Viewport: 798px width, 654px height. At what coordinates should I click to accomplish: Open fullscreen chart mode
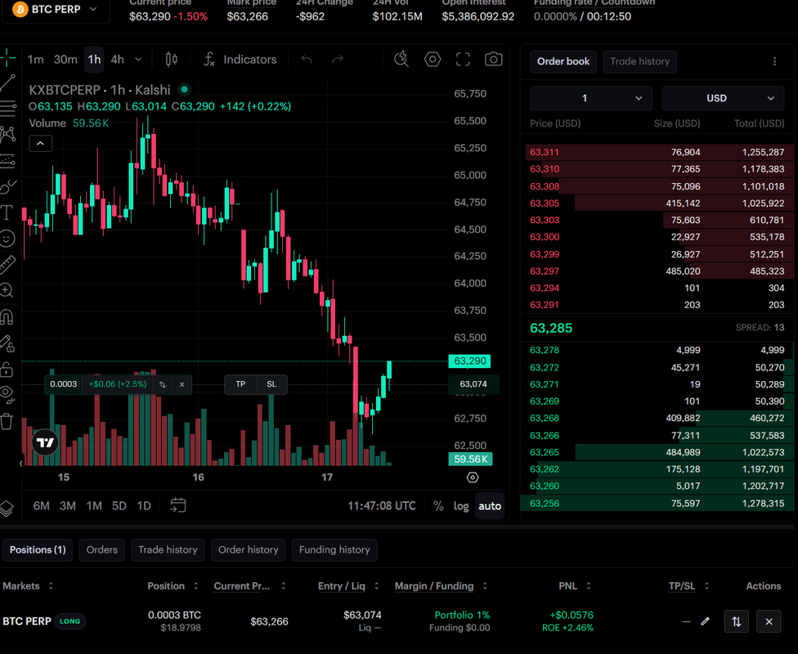(x=463, y=60)
